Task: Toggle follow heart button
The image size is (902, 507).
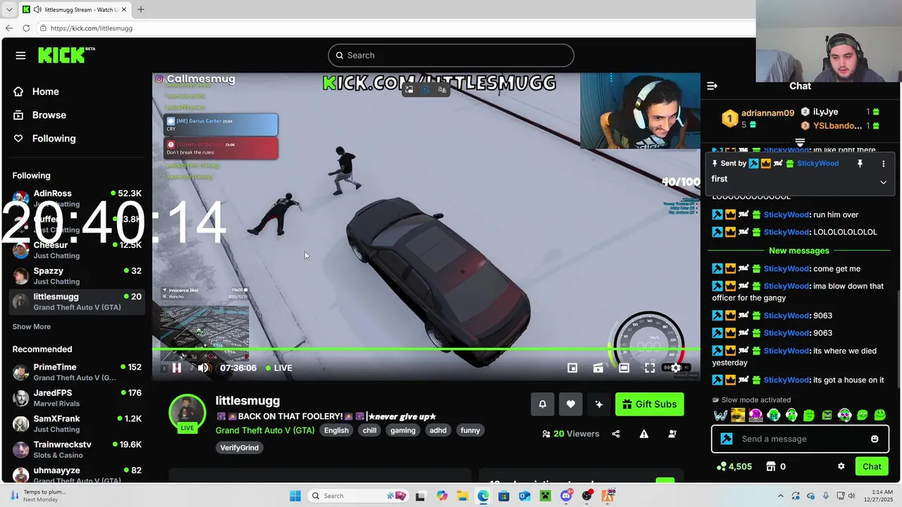Action: (571, 404)
